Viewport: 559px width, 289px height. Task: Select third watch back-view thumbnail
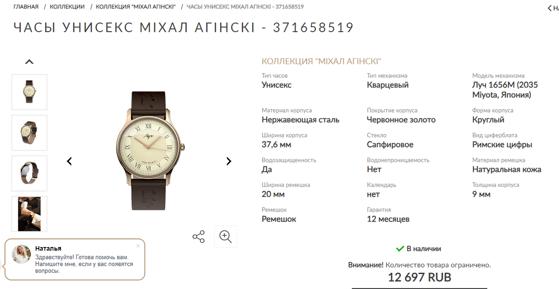pos(29,173)
